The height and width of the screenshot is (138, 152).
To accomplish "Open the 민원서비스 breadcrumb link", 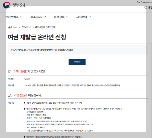I will 26,27.
